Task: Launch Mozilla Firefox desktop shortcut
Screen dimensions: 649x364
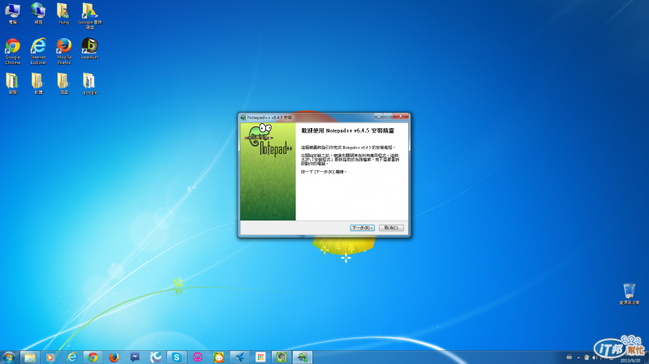Action: (x=64, y=51)
